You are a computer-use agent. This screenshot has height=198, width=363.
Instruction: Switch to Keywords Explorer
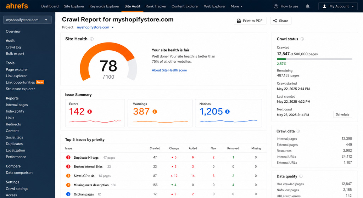point(105,6)
